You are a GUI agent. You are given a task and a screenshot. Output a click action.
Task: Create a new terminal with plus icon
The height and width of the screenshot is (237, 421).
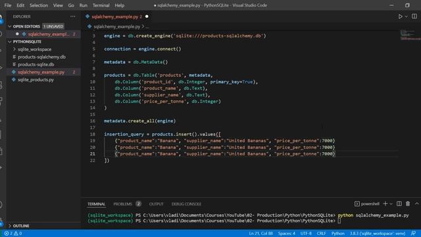tap(385, 203)
